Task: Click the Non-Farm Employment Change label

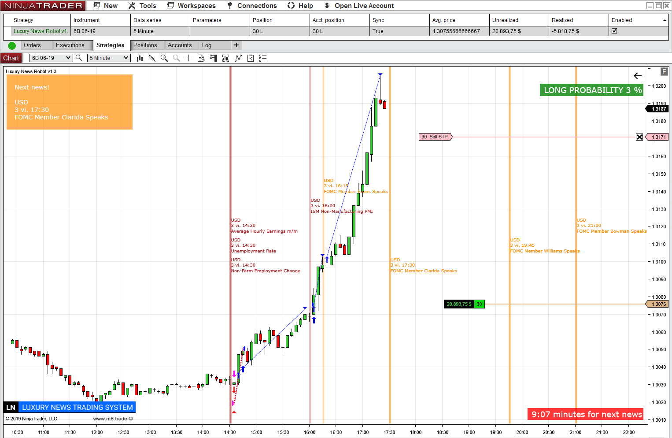Action: 266,271
